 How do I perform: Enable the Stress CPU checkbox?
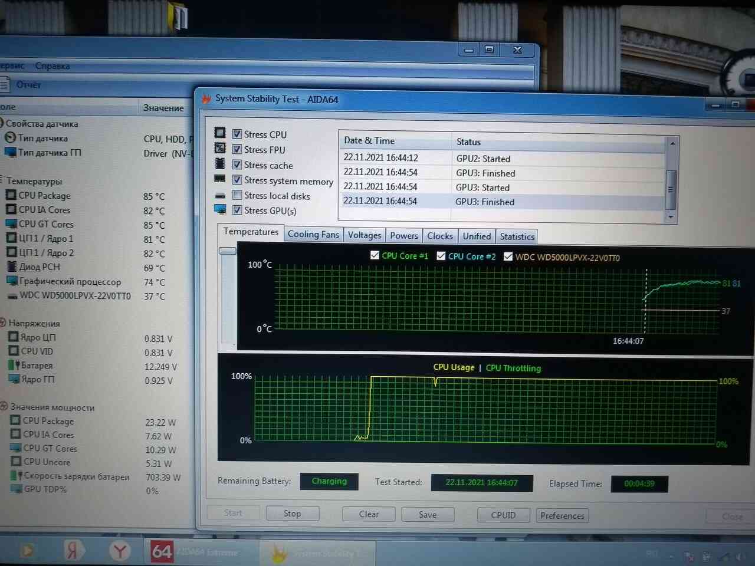(237, 134)
